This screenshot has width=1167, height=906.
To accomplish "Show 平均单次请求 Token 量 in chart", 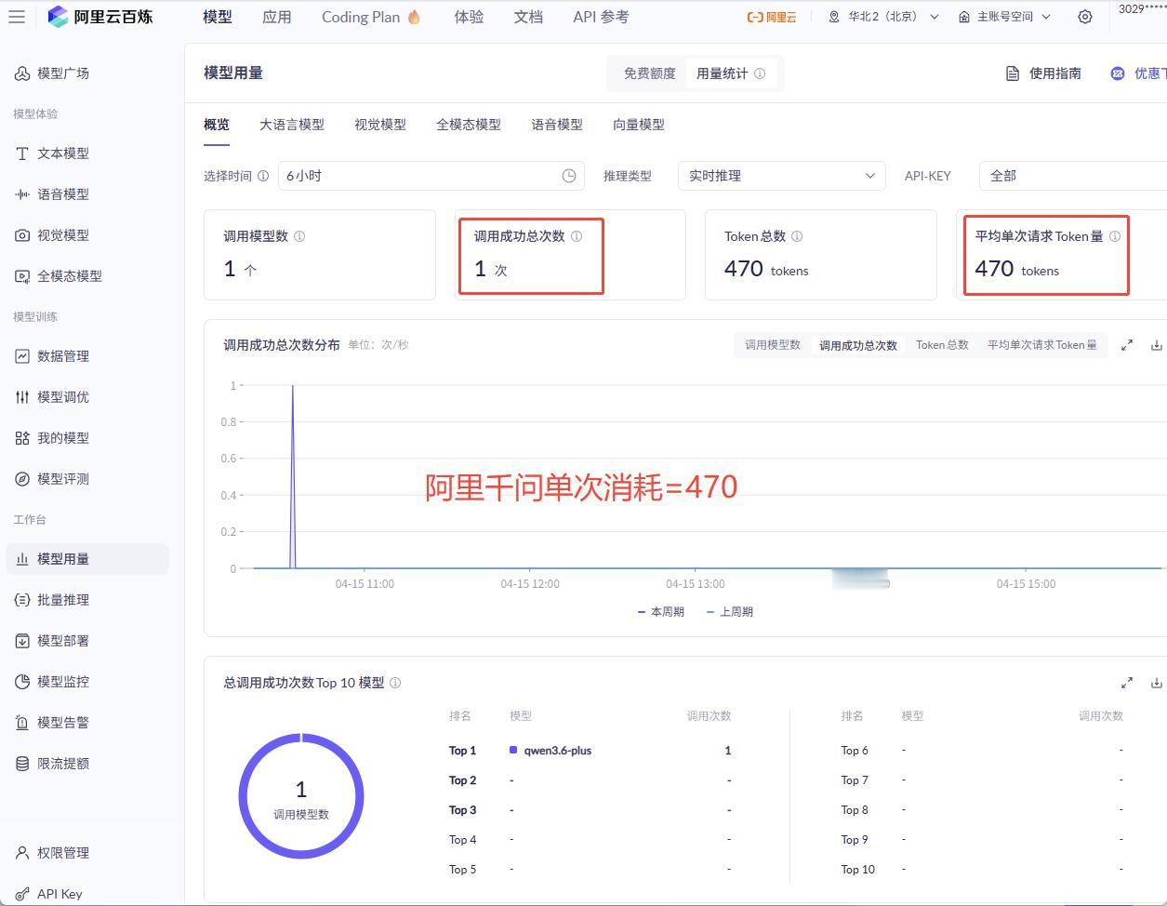I will pos(1042,345).
